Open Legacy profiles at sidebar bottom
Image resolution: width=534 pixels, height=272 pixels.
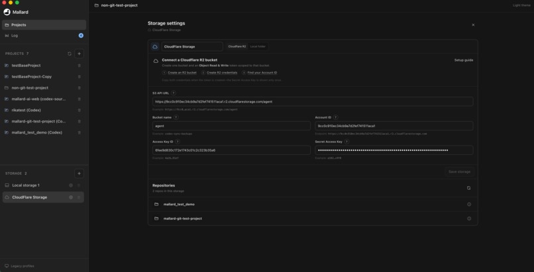19,266
